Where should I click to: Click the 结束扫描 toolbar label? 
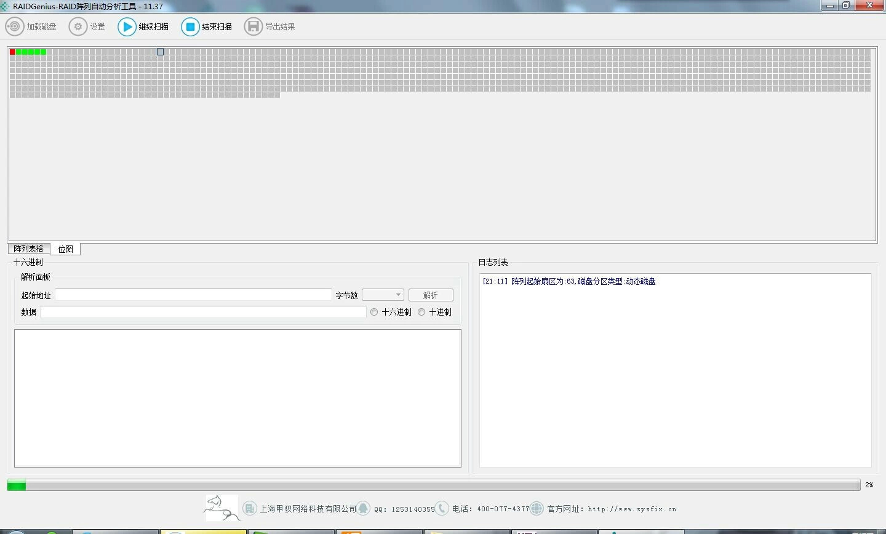[217, 27]
